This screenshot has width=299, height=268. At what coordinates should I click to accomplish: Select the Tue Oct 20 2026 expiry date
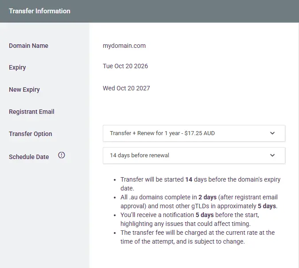(x=125, y=66)
